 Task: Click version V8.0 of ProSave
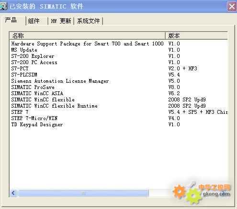tap(174, 87)
